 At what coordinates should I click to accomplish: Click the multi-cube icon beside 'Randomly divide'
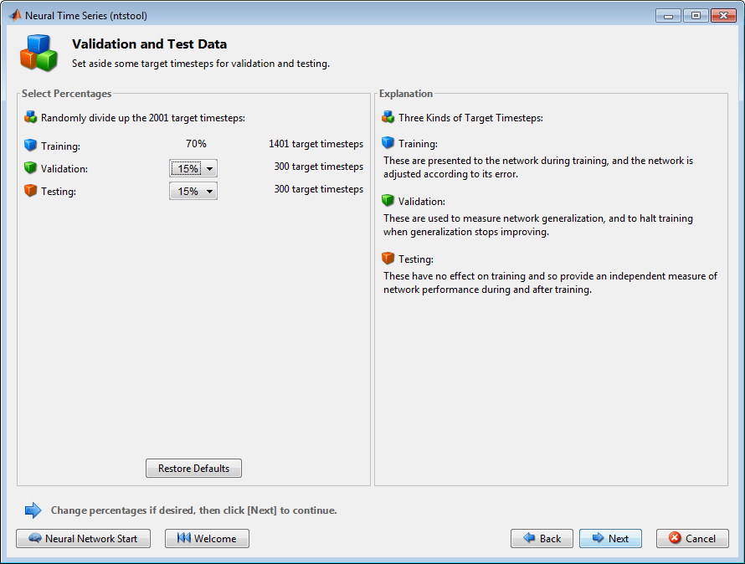click(x=30, y=118)
